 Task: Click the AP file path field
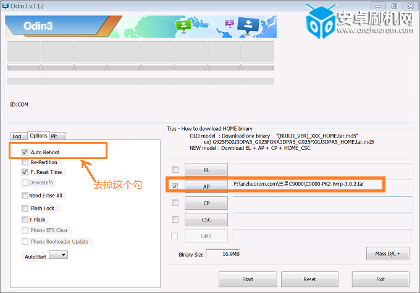pyautogui.click(x=322, y=186)
